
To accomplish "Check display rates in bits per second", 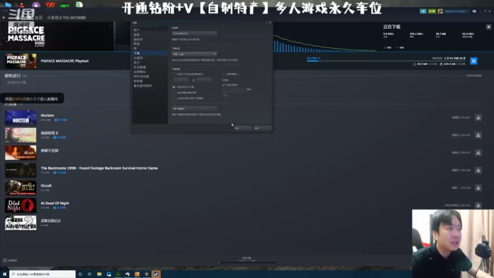I will pos(174,98).
